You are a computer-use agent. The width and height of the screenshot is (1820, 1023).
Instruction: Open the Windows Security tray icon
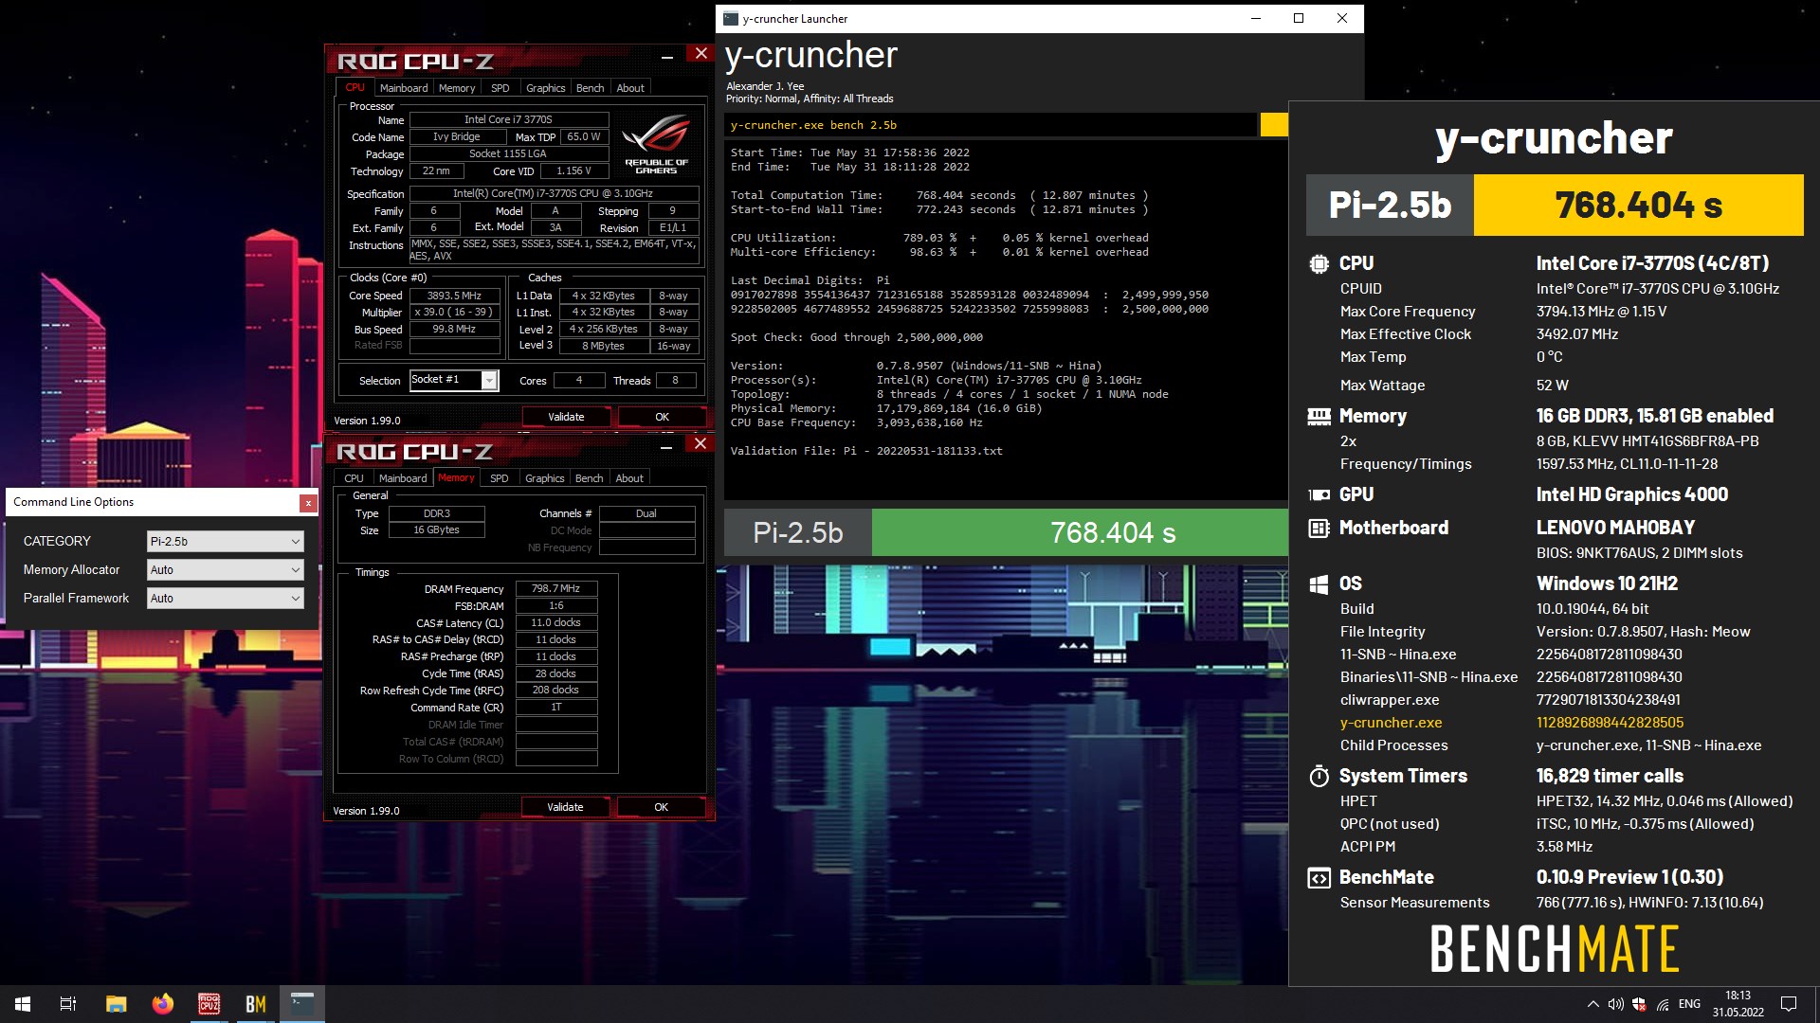[1640, 1004]
